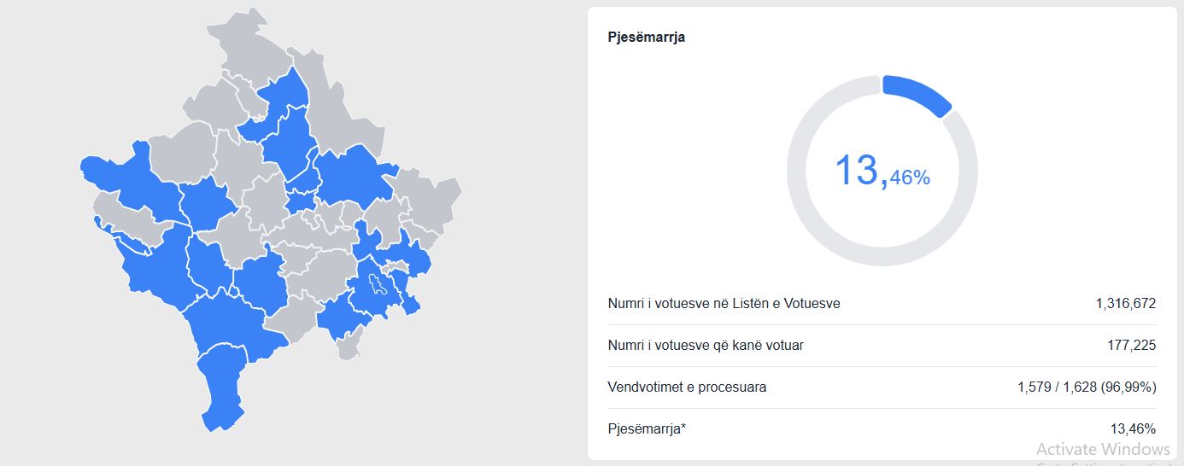Select the 1,579 / 1,628 (96,99%) value
Image resolution: width=1184 pixels, height=466 pixels.
1087,387
